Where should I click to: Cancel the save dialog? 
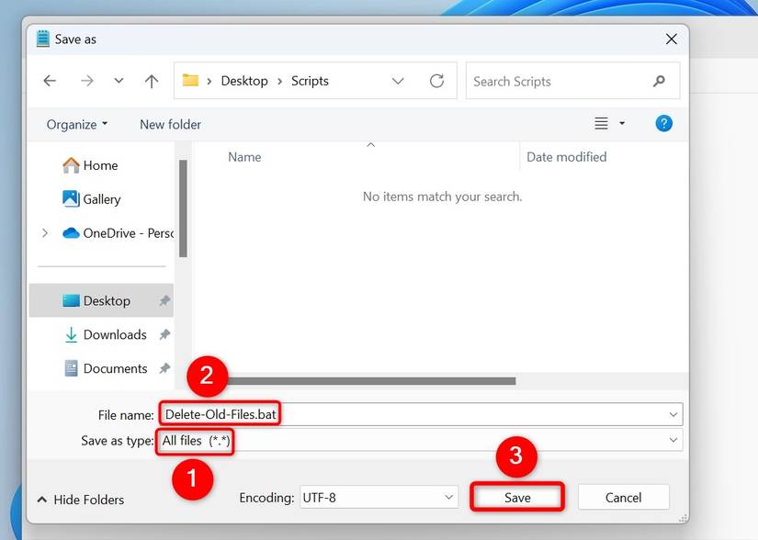(623, 497)
